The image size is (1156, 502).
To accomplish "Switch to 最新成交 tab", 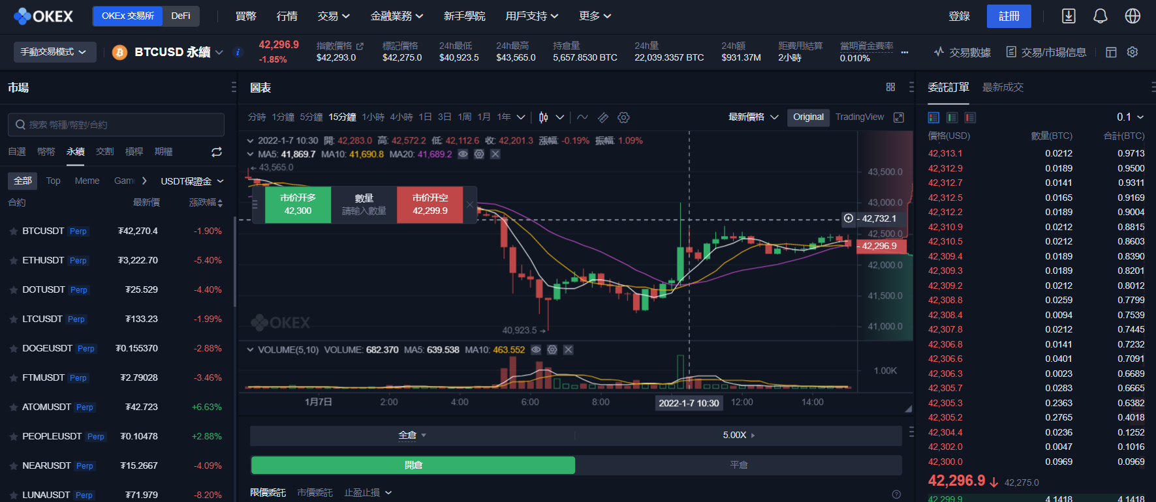I will pos(1003,87).
